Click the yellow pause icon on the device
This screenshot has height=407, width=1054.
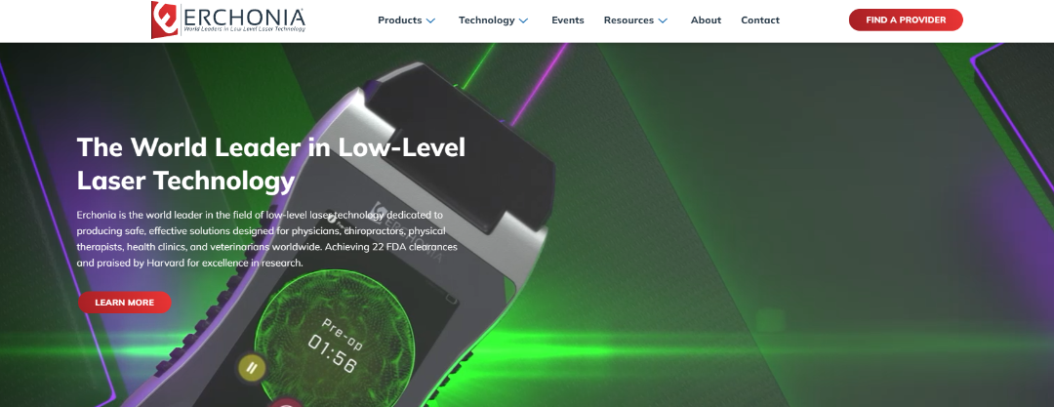[252, 367]
